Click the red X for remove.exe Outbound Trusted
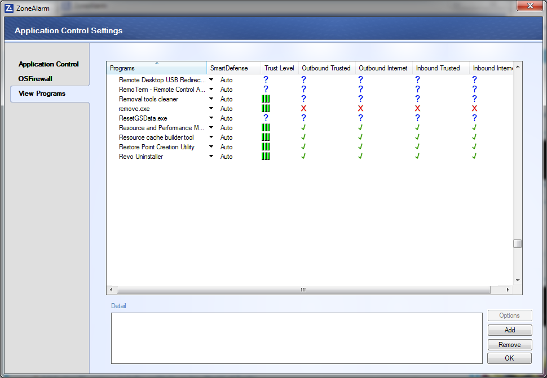The height and width of the screenshot is (378, 547). (x=303, y=109)
